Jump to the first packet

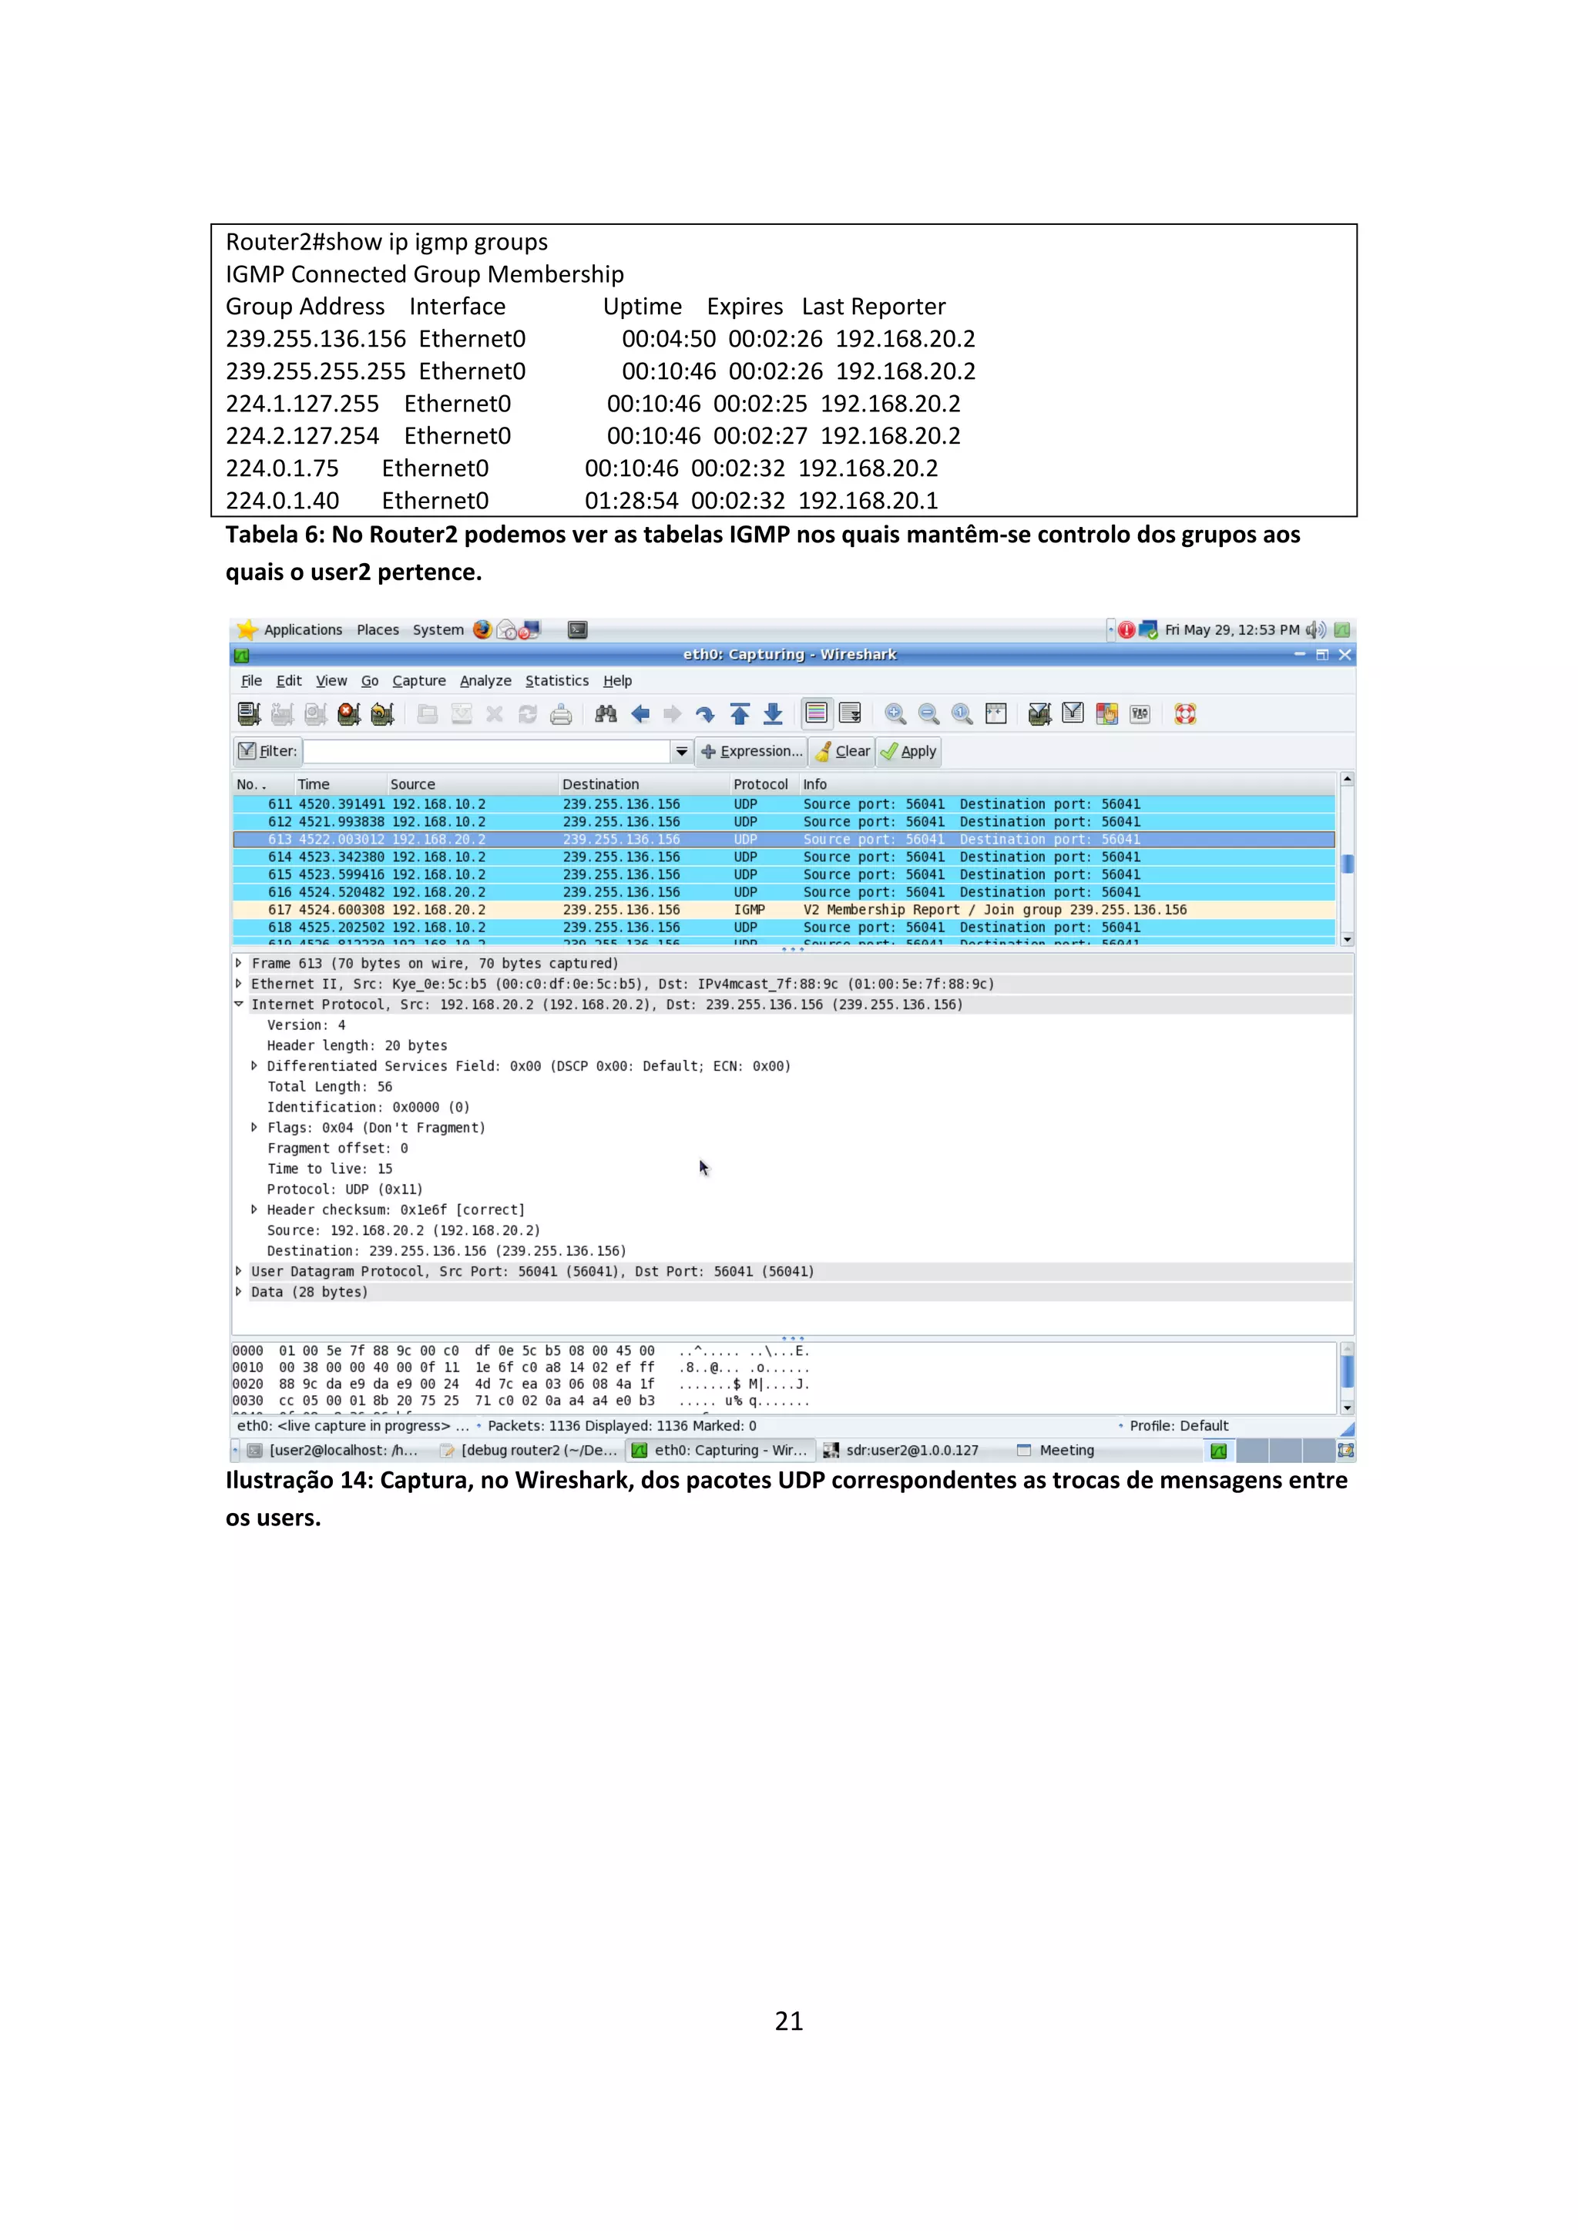(x=740, y=714)
